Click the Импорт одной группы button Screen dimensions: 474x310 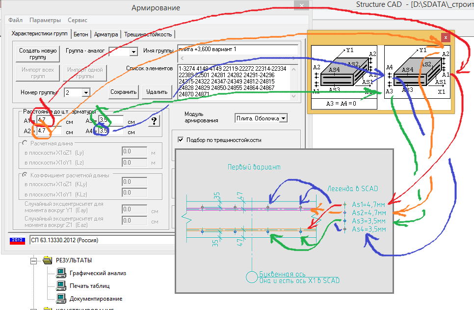pos(85,73)
